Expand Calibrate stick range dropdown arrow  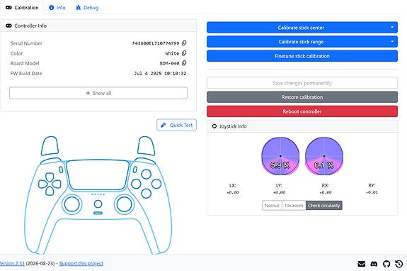(x=392, y=41)
